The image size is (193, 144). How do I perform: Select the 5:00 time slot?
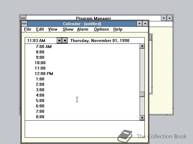pos(82,100)
